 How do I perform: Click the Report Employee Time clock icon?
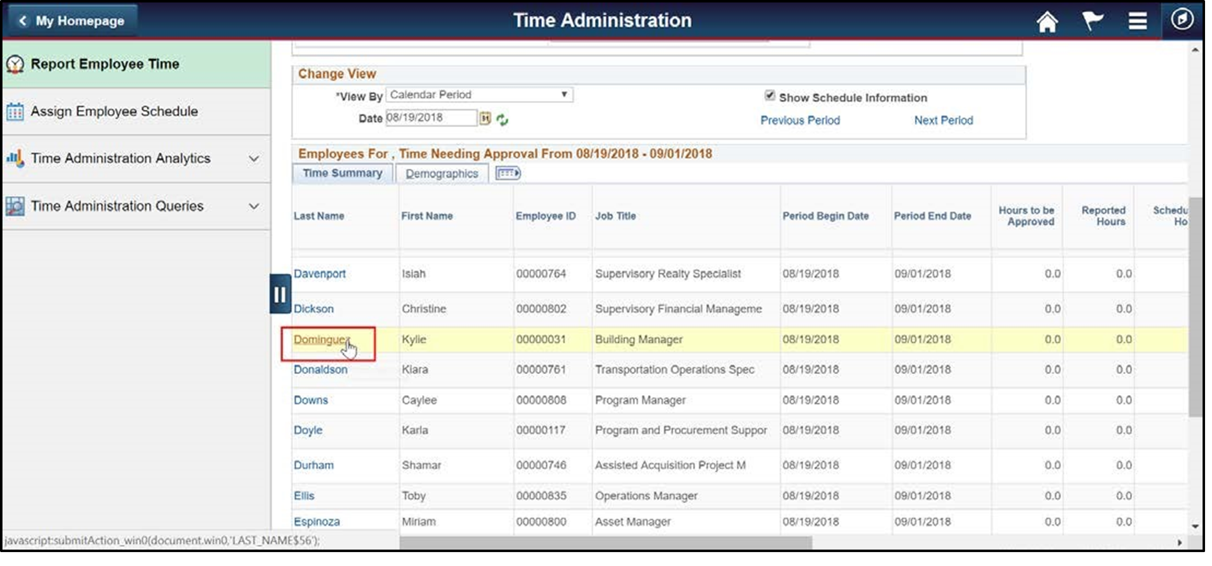coord(15,64)
